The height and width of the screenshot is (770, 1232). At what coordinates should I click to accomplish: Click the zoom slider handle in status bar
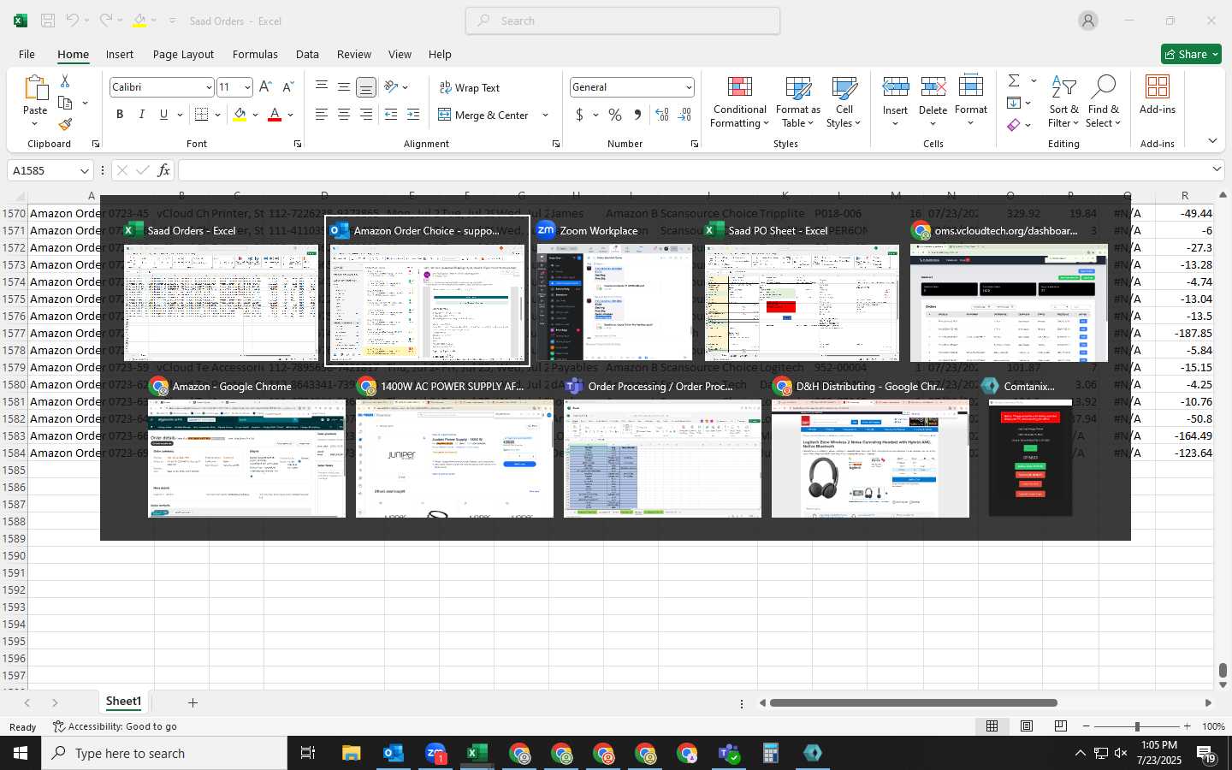[1137, 726]
